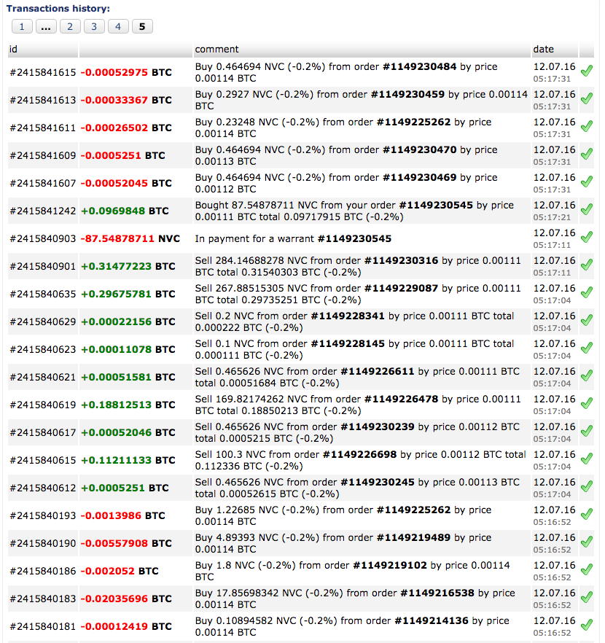Select amount -0.00052975 BTC
The image size is (605, 643).
point(126,72)
